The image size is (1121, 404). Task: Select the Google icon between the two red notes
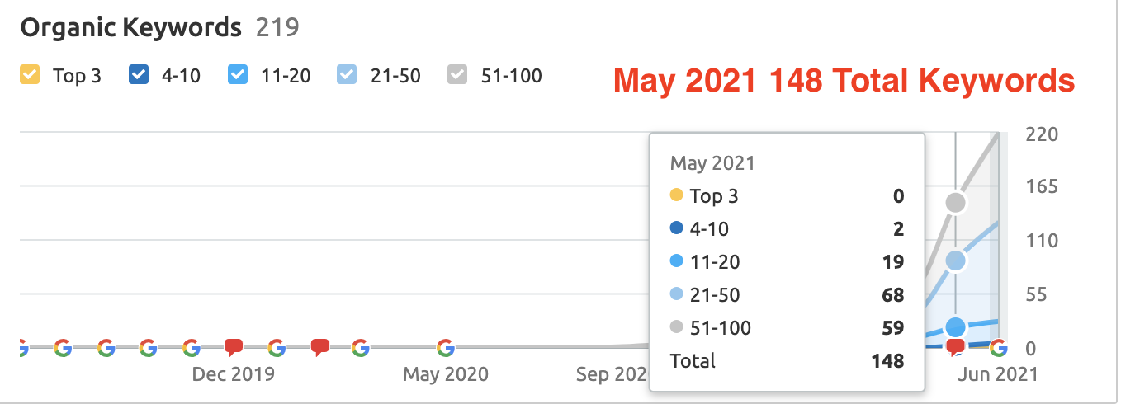[277, 347]
